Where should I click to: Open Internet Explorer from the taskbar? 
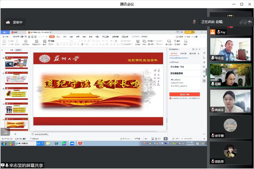point(56,143)
